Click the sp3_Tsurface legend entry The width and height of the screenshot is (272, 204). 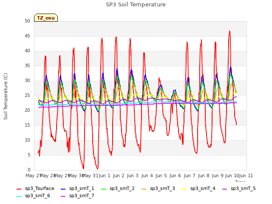[x=35, y=189]
